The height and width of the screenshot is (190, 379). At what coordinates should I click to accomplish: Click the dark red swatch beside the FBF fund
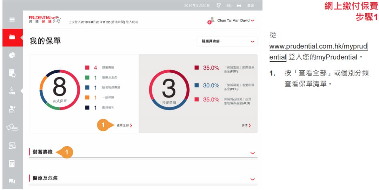pyautogui.click(x=197, y=68)
